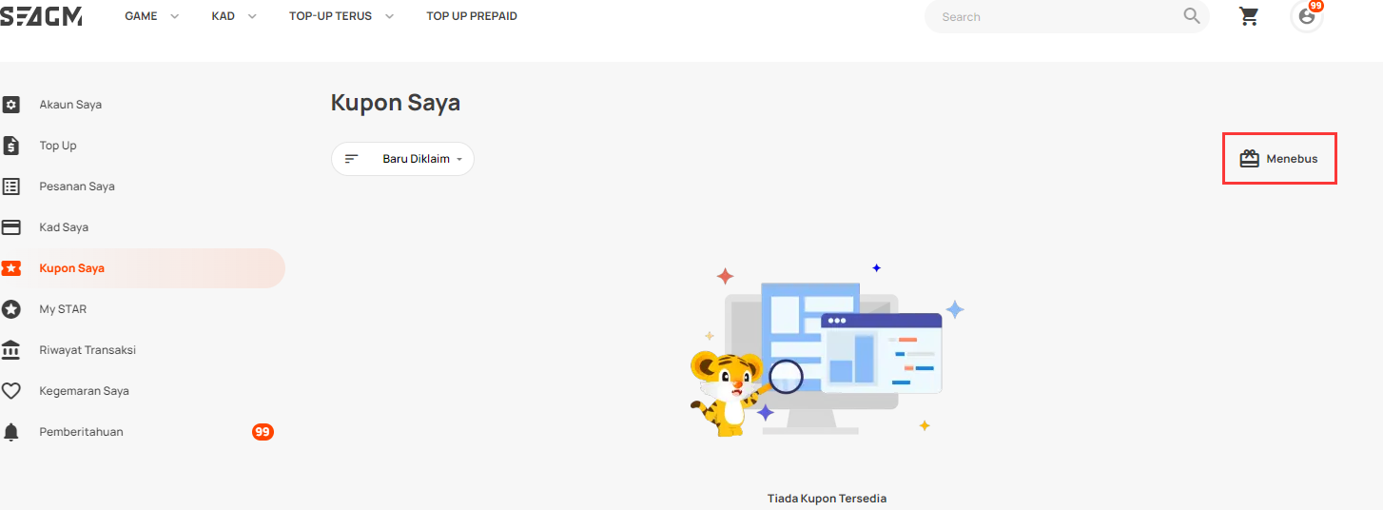Click the Kad Saya card icon
Viewport: 1383px width, 510px height.
point(11,227)
